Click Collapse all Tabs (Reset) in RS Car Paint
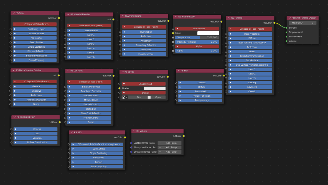 click(x=89, y=82)
